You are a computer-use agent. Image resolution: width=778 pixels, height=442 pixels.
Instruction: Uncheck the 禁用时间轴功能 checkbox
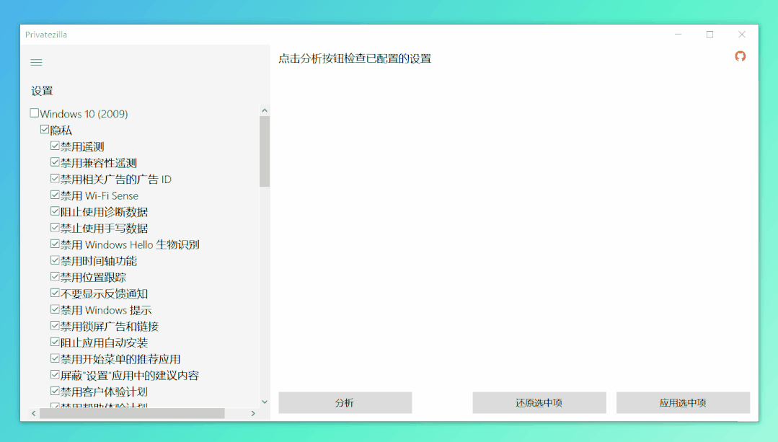[x=55, y=260]
